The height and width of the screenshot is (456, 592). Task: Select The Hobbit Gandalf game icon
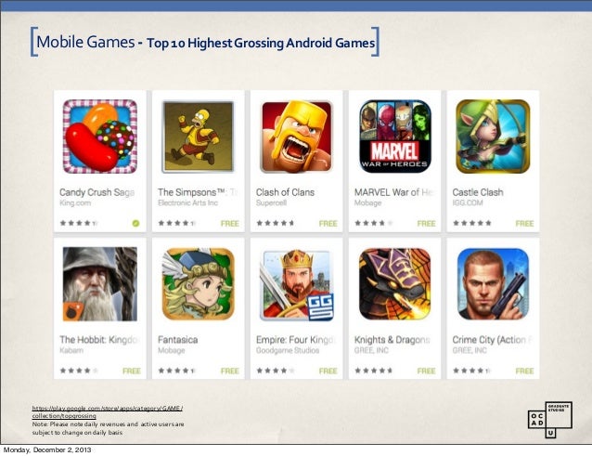click(100, 284)
